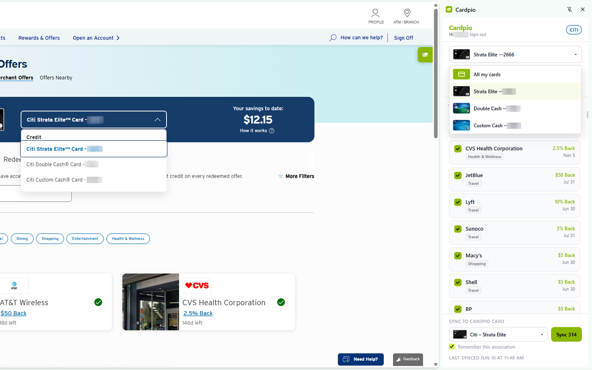The width and height of the screenshot is (592, 370).
Task: Toggle the Macy's offer checkbox
Action: pos(458,256)
